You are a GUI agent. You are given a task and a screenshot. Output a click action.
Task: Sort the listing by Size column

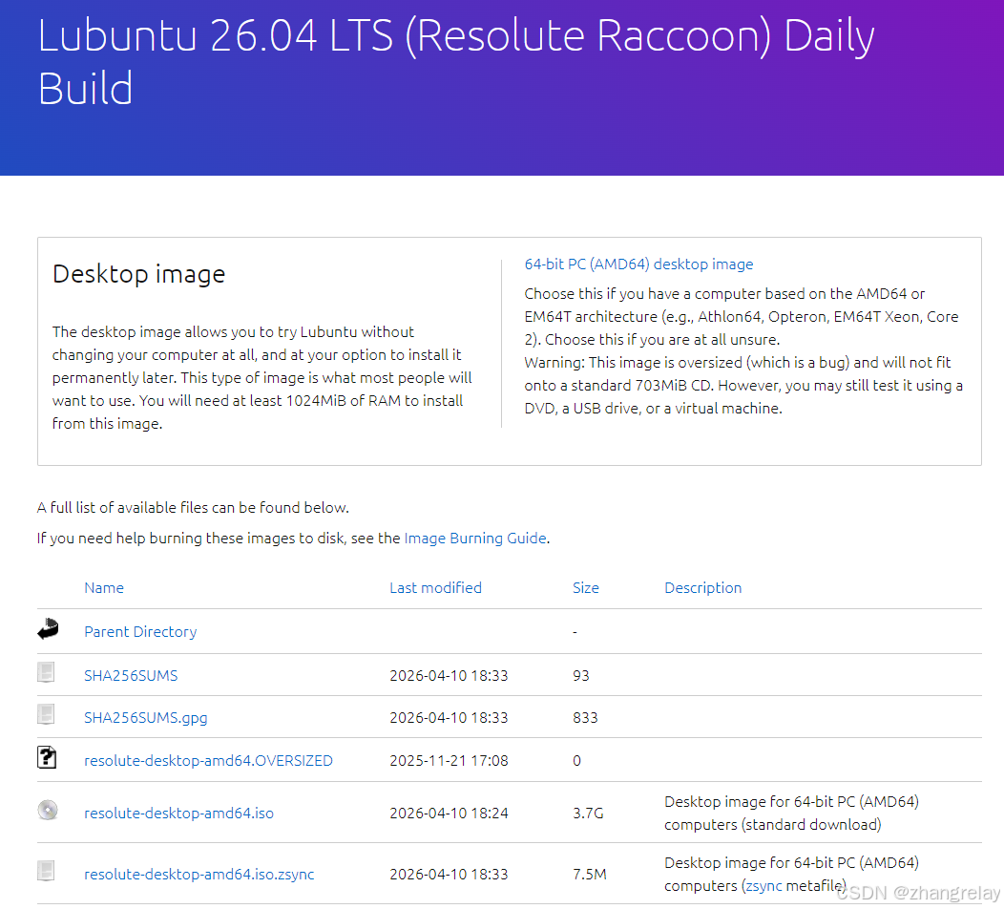coord(585,588)
